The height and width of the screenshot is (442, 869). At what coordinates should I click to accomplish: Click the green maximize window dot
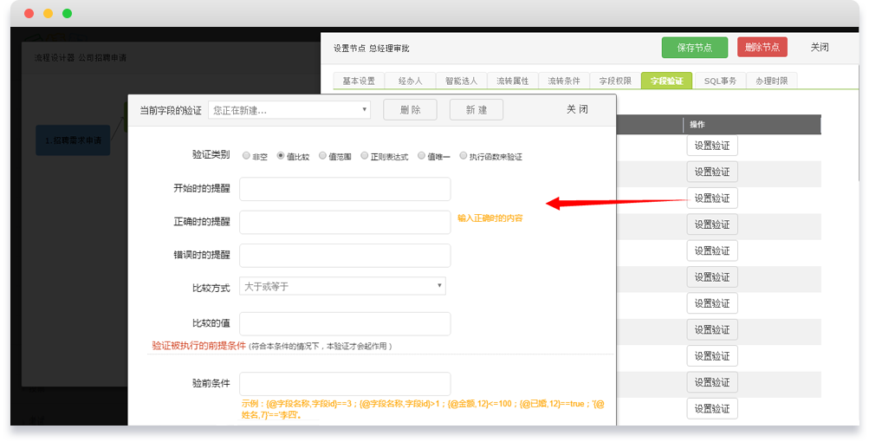point(67,14)
